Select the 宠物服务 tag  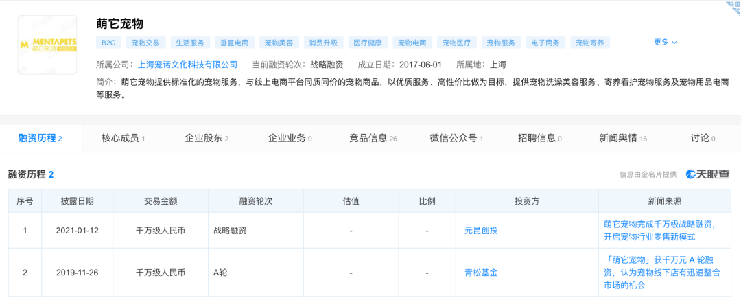501,43
